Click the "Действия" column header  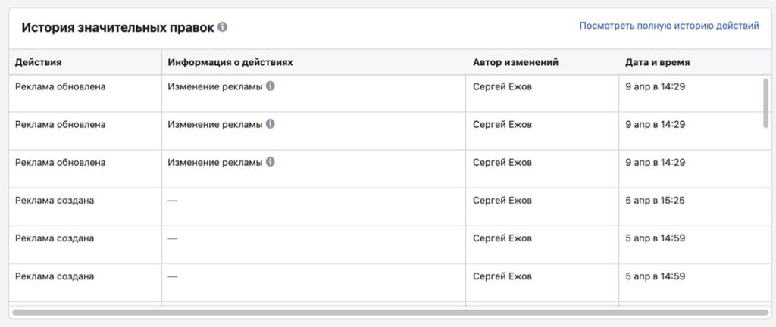click(38, 62)
